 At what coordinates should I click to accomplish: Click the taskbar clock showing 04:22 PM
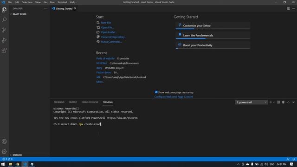(282, 164)
